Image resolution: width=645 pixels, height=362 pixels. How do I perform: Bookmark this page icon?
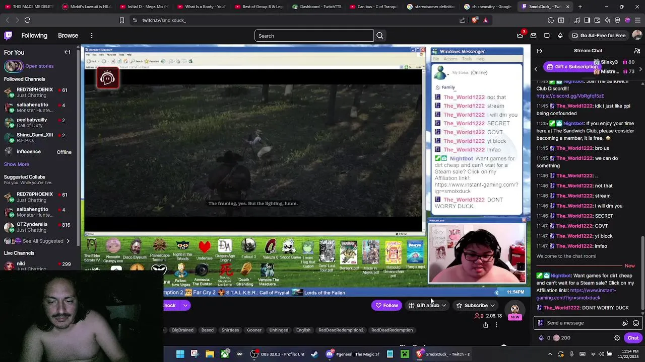(x=121, y=20)
